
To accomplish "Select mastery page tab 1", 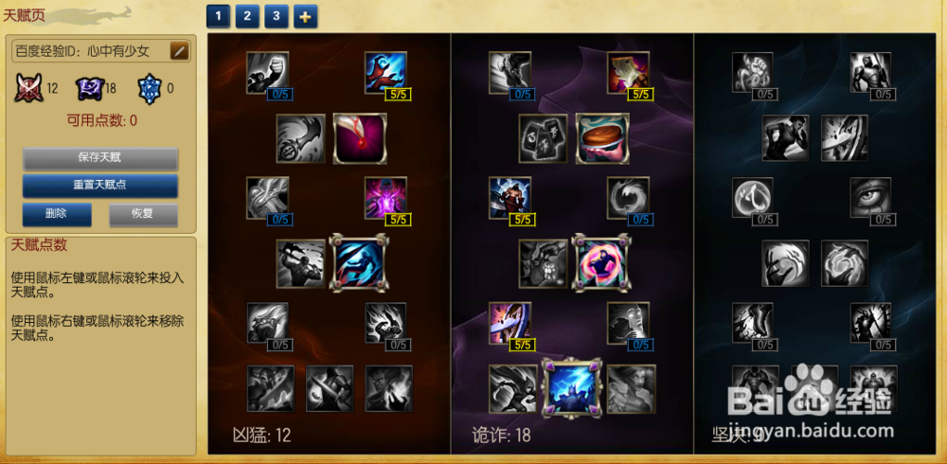I will (218, 16).
